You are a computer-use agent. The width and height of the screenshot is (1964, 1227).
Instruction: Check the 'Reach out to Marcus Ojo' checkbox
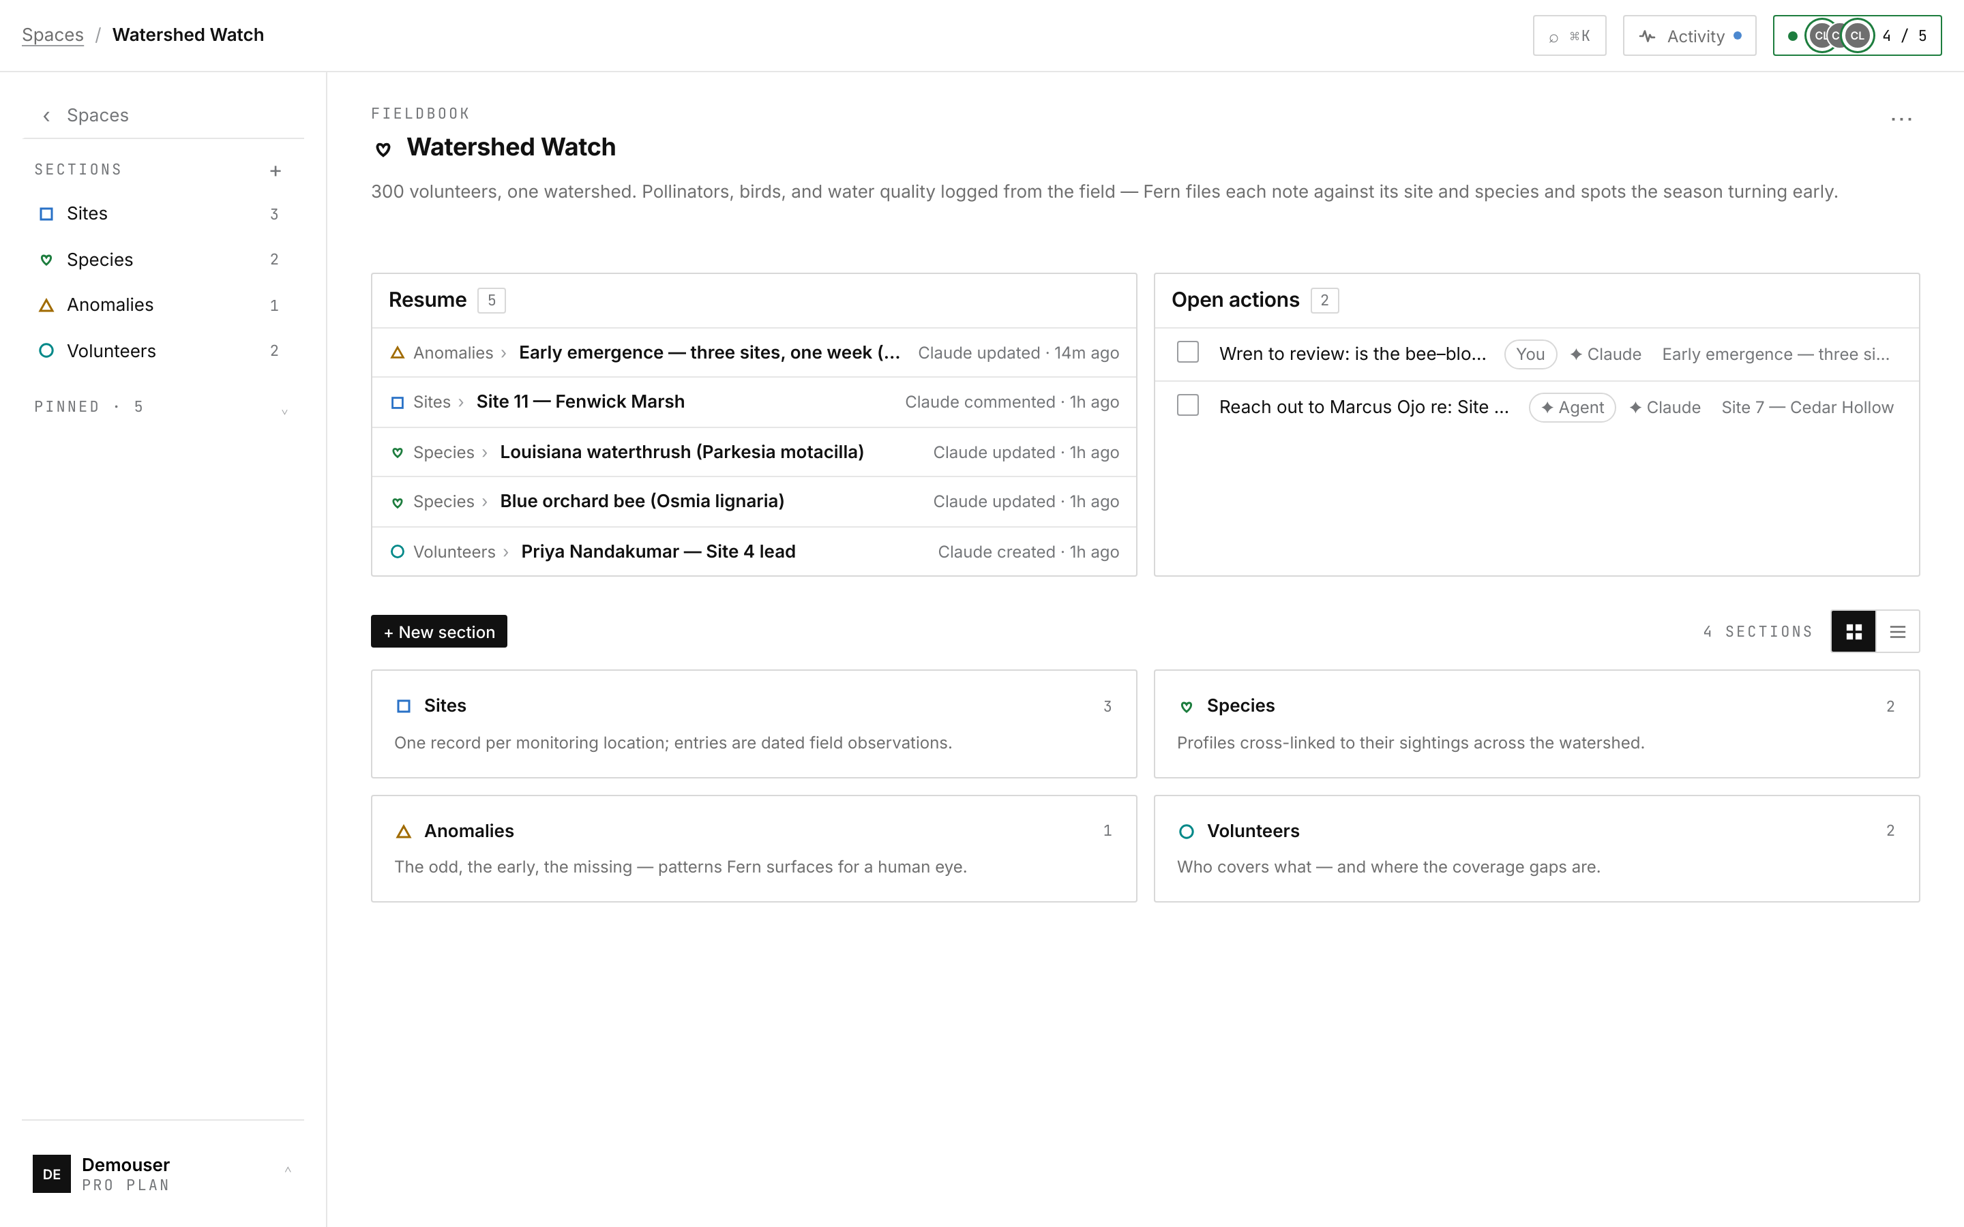coord(1187,405)
